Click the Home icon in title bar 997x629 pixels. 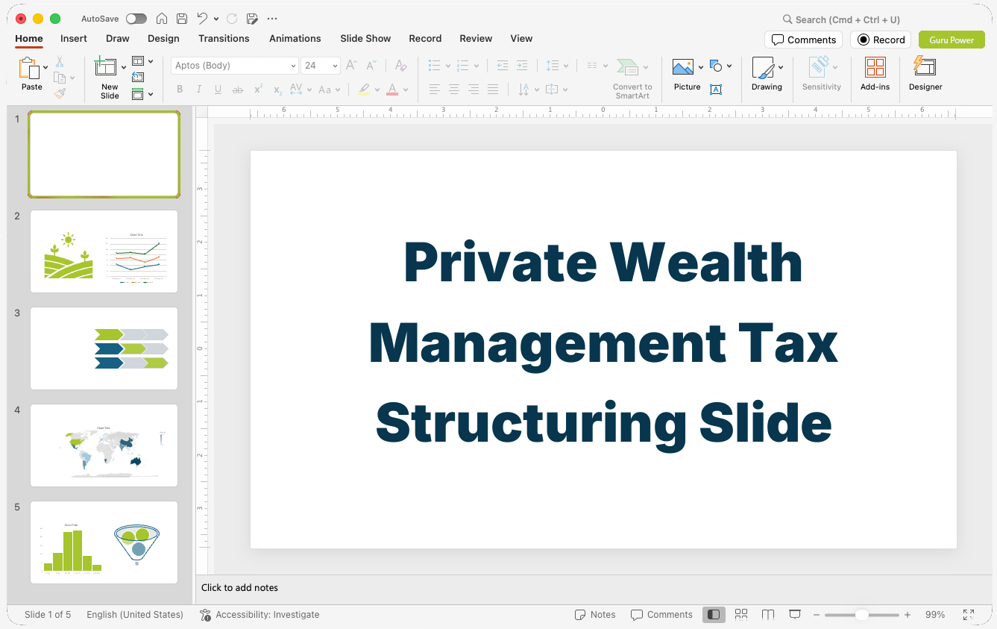point(162,19)
